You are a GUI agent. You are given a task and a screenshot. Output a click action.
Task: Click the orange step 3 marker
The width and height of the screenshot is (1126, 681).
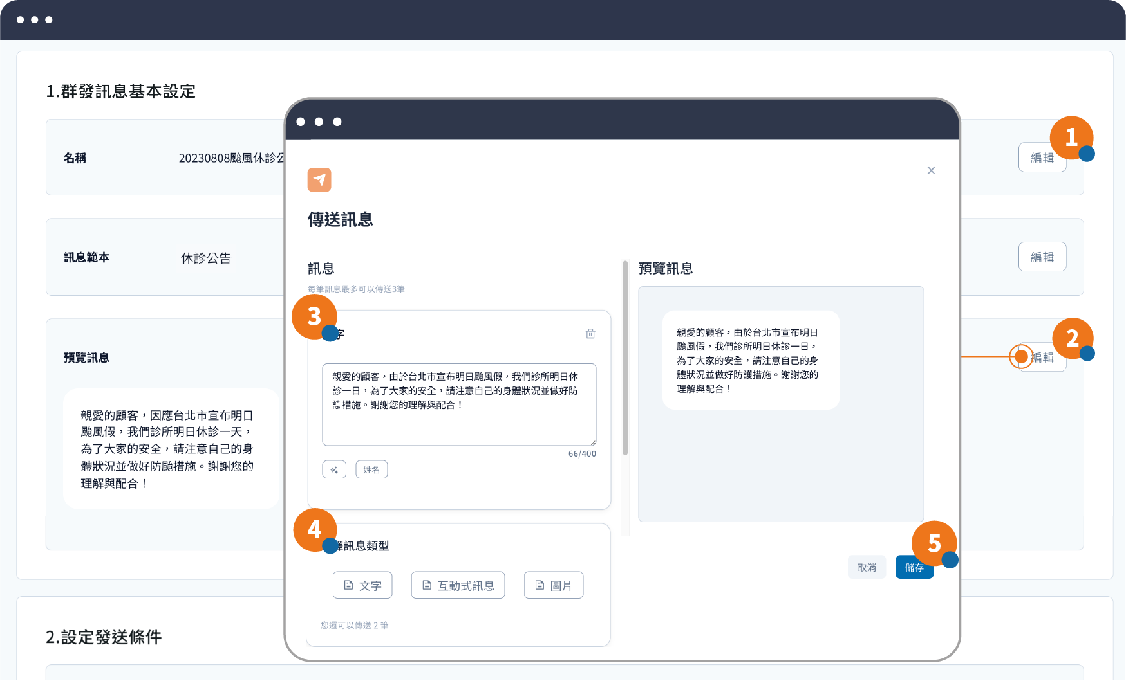314,316
